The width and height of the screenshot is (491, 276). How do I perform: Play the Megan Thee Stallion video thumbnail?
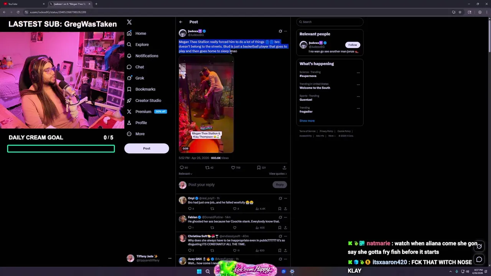point(206,104)
